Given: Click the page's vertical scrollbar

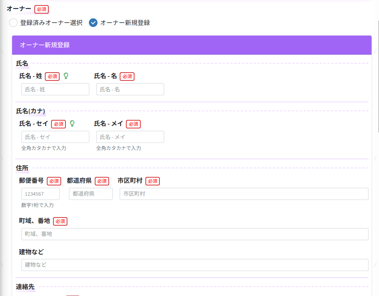Looking at the screenshot, I should click(x=377, y=78).
